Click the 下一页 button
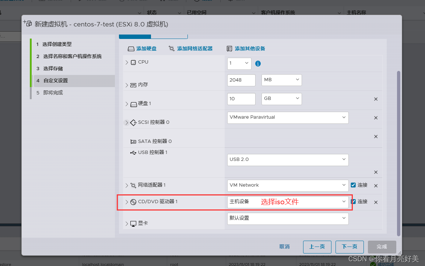425x266 pixels. tap(349, 247)
